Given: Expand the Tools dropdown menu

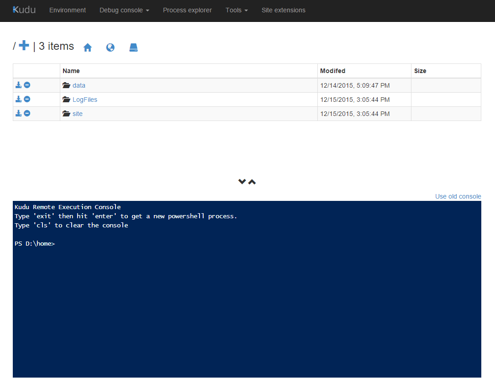Looking at the screenshot, I should pyautogui.click(x=237, y=10).
